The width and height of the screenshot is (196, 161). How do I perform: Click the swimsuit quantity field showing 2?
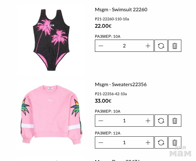pyautogui.click(x=124, y=46)
